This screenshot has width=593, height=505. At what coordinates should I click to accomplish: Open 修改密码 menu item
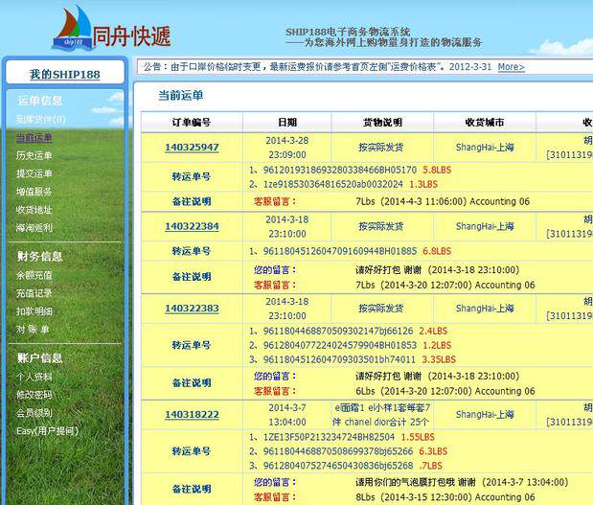pyautogui.click(x=34, y=395)
